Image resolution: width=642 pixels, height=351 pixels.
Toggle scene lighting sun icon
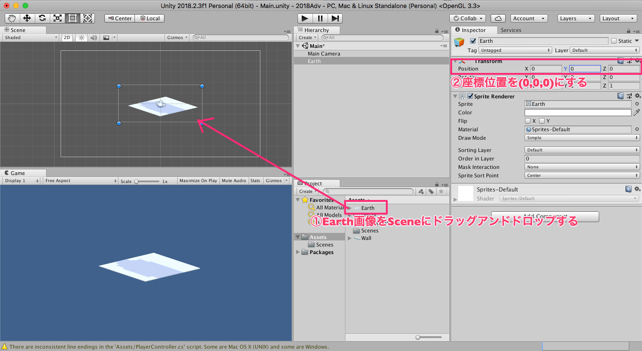click(x=81, y=38)
